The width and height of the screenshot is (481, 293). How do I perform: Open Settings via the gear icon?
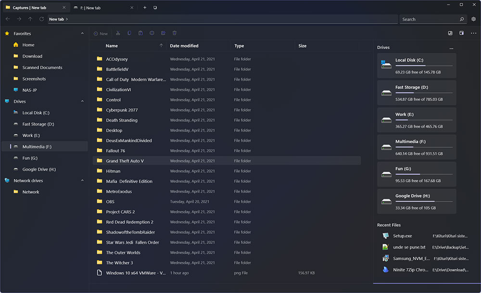tap(473, 19)
